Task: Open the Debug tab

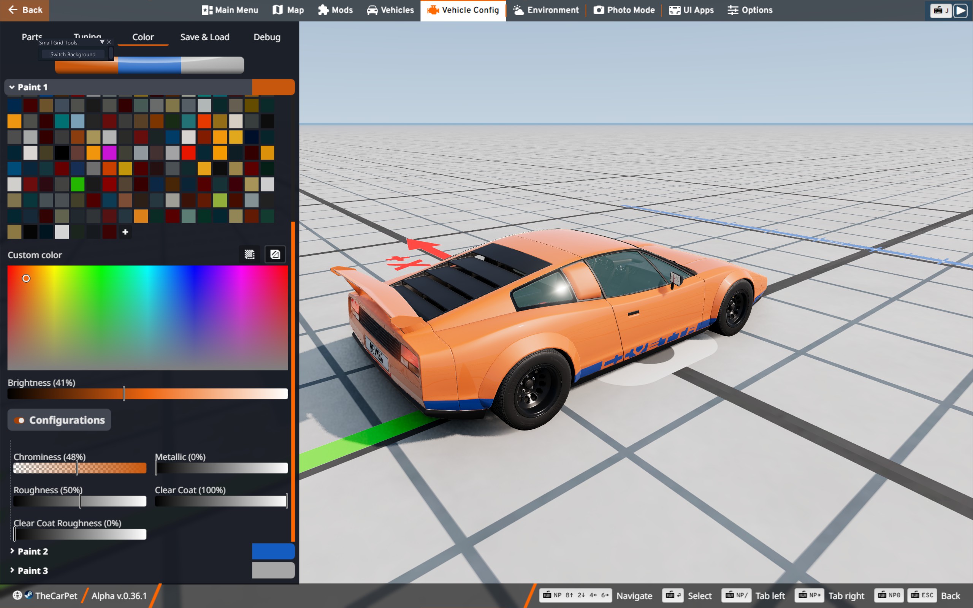Action: pos(266,37)
